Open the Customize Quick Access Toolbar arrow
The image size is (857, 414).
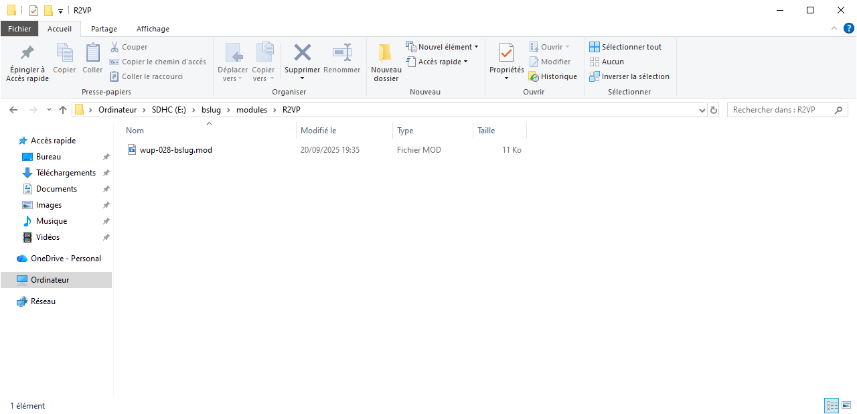click(x=60, y=11)
